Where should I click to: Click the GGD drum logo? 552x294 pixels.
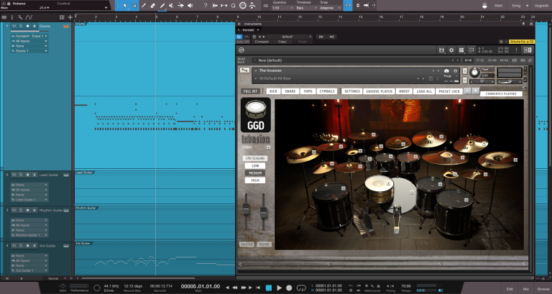point(256,115)
